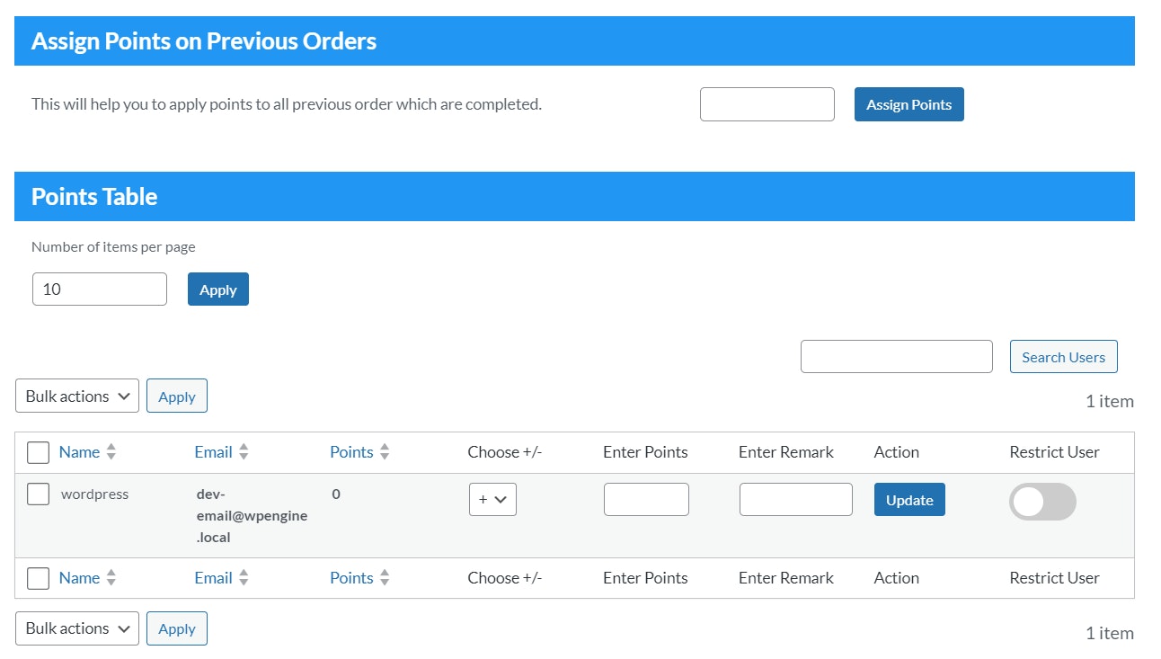Click the header Restrict User column label
Image resolution: width=1161 pixels, height=659 pixels.
click(1054, 452)
